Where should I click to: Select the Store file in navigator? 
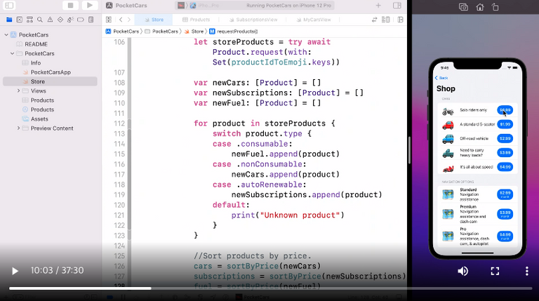[50, 81]
